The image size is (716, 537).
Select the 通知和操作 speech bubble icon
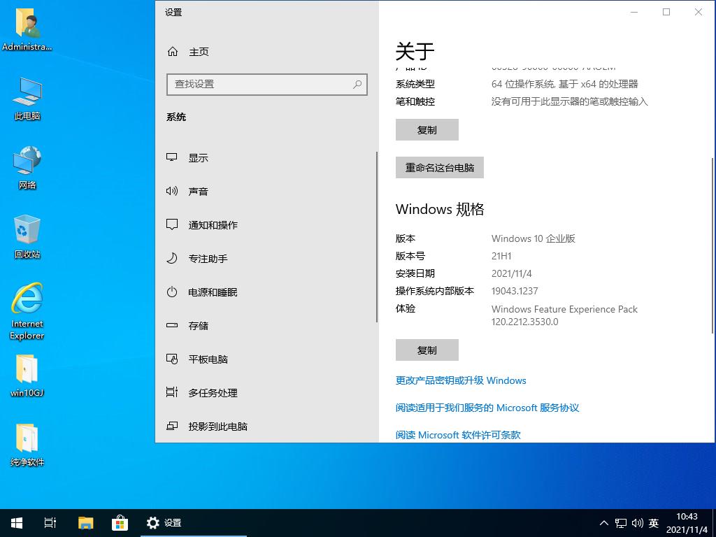(172, 224)
